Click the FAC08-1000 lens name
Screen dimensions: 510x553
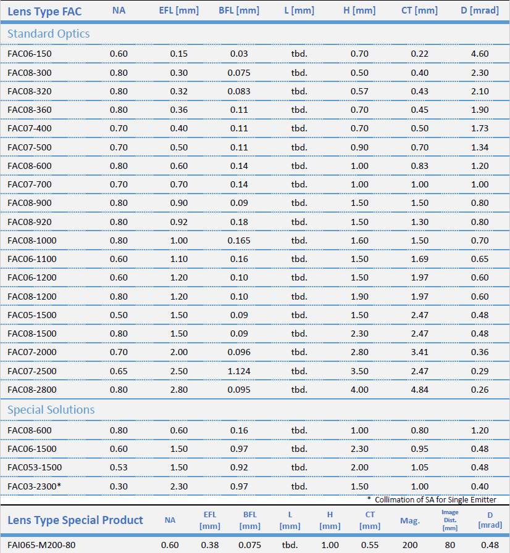(31, 240)
